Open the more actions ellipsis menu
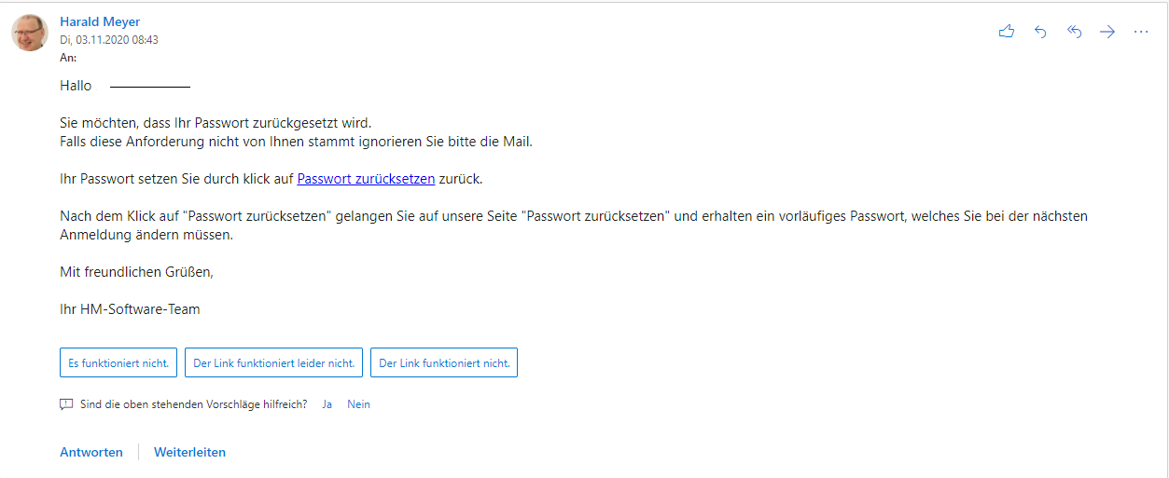The height and width of the screenshot is (478, 1169). 1141,32
